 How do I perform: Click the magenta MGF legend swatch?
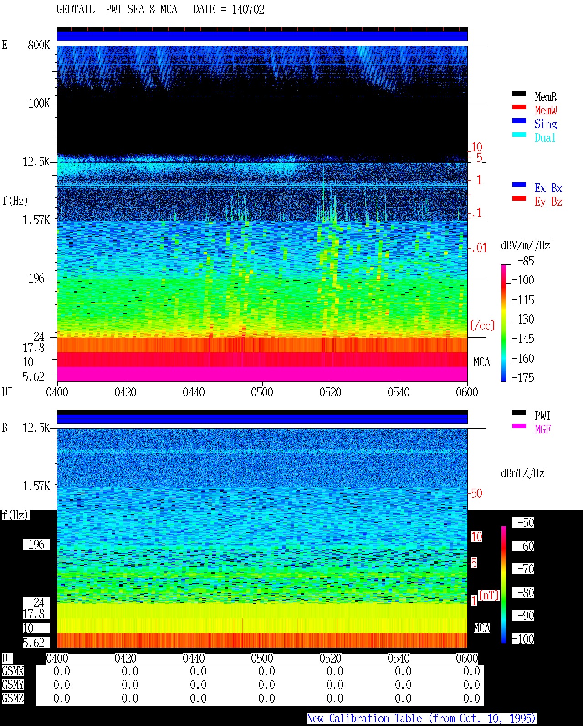519,426
